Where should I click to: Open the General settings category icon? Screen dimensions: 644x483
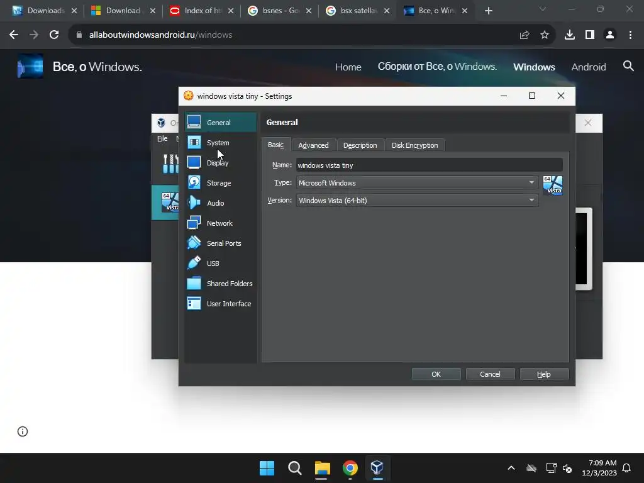coord(194,122)
